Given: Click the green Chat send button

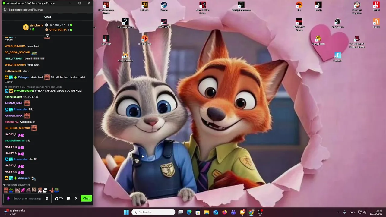Looking at the screenshot, I should (x=86, y=198).
